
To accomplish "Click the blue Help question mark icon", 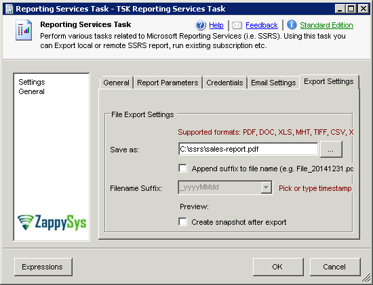I will (x=201, y=25).
